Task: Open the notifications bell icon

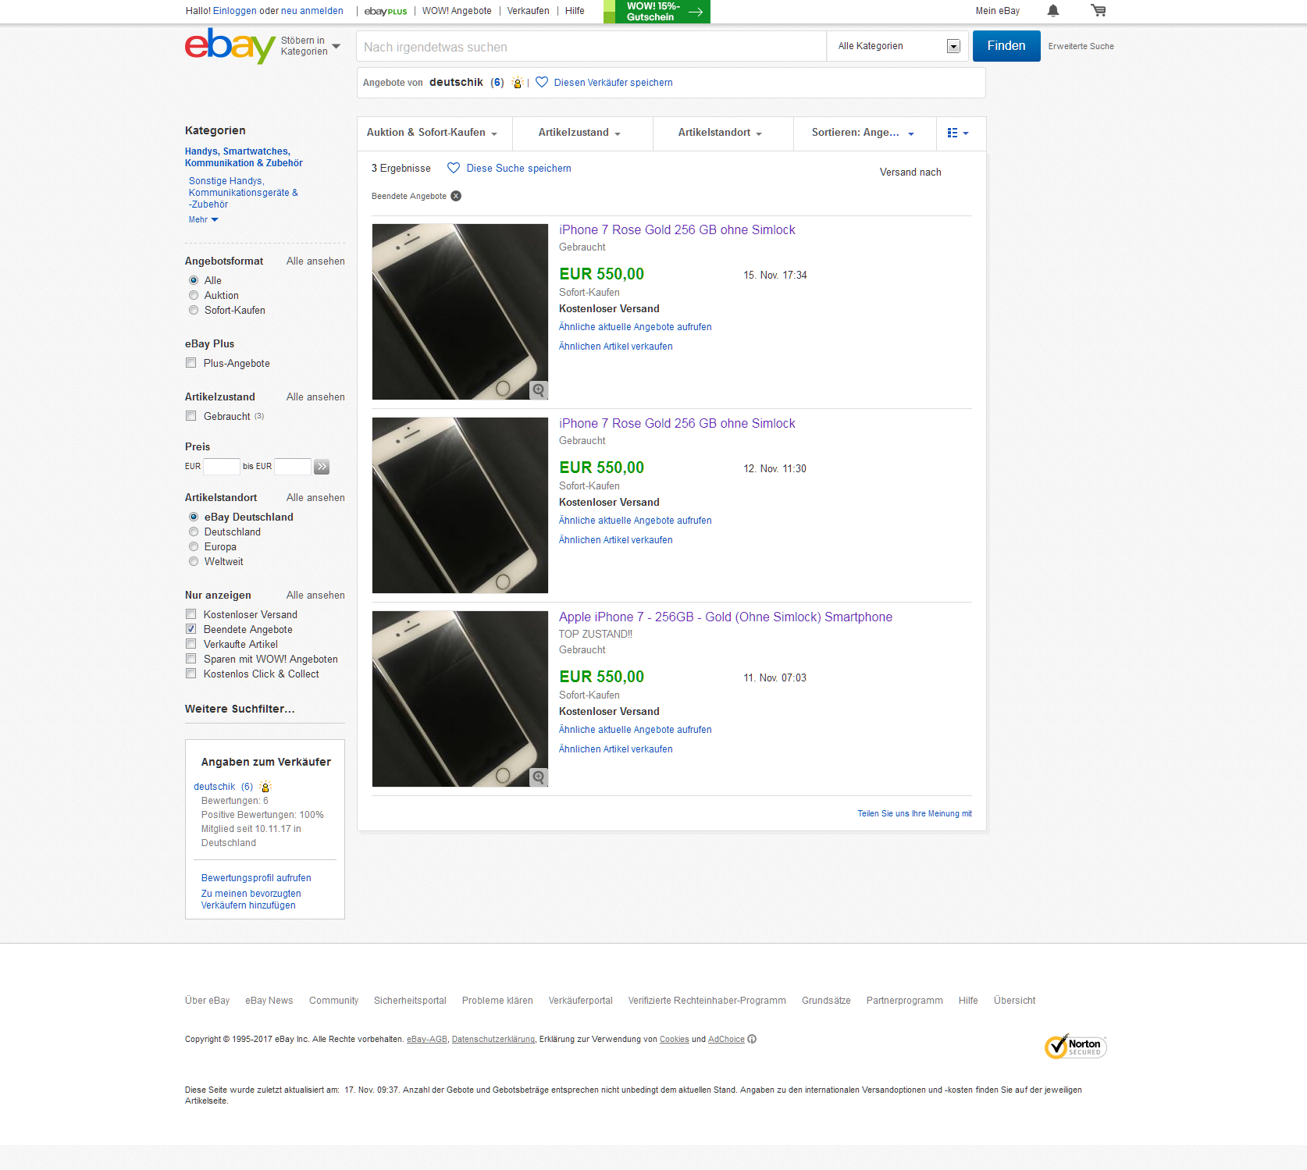Action: [1052, 11]
